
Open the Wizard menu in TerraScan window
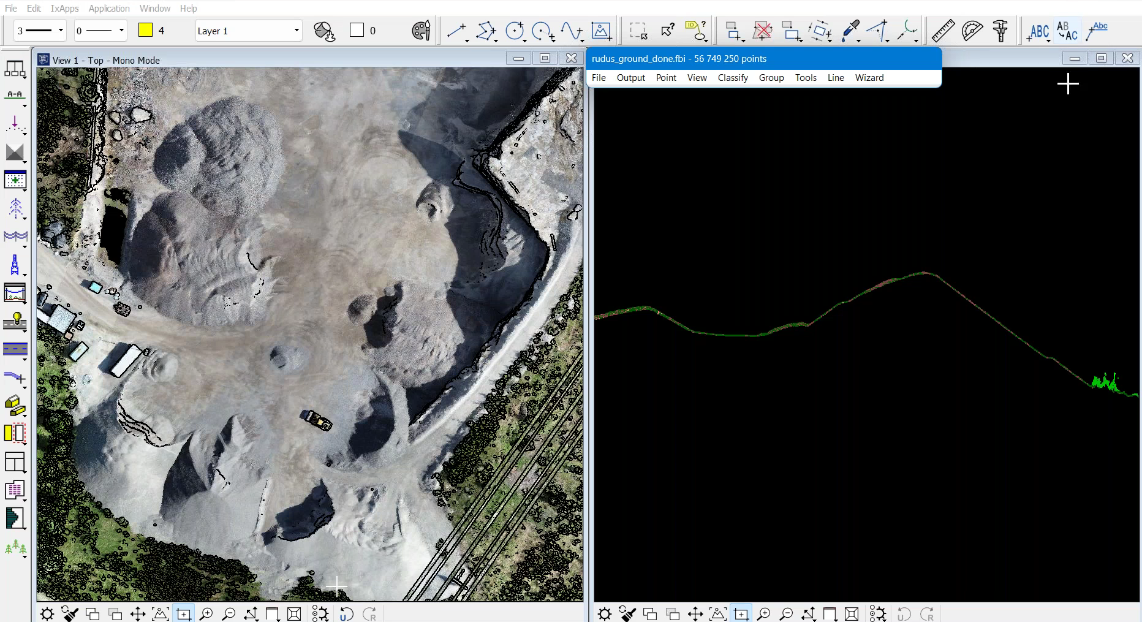pos(869,78)
